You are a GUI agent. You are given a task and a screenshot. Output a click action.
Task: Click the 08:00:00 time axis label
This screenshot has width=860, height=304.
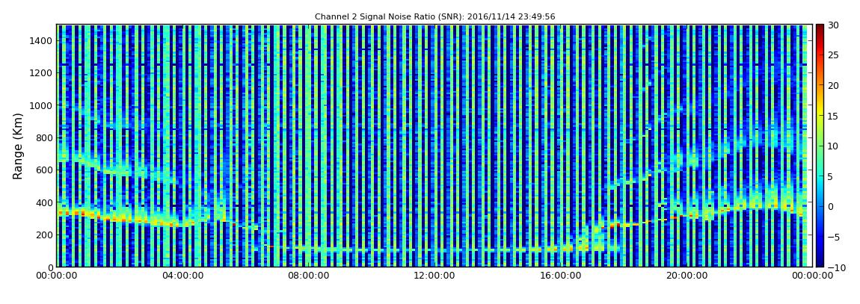point(309,276)
